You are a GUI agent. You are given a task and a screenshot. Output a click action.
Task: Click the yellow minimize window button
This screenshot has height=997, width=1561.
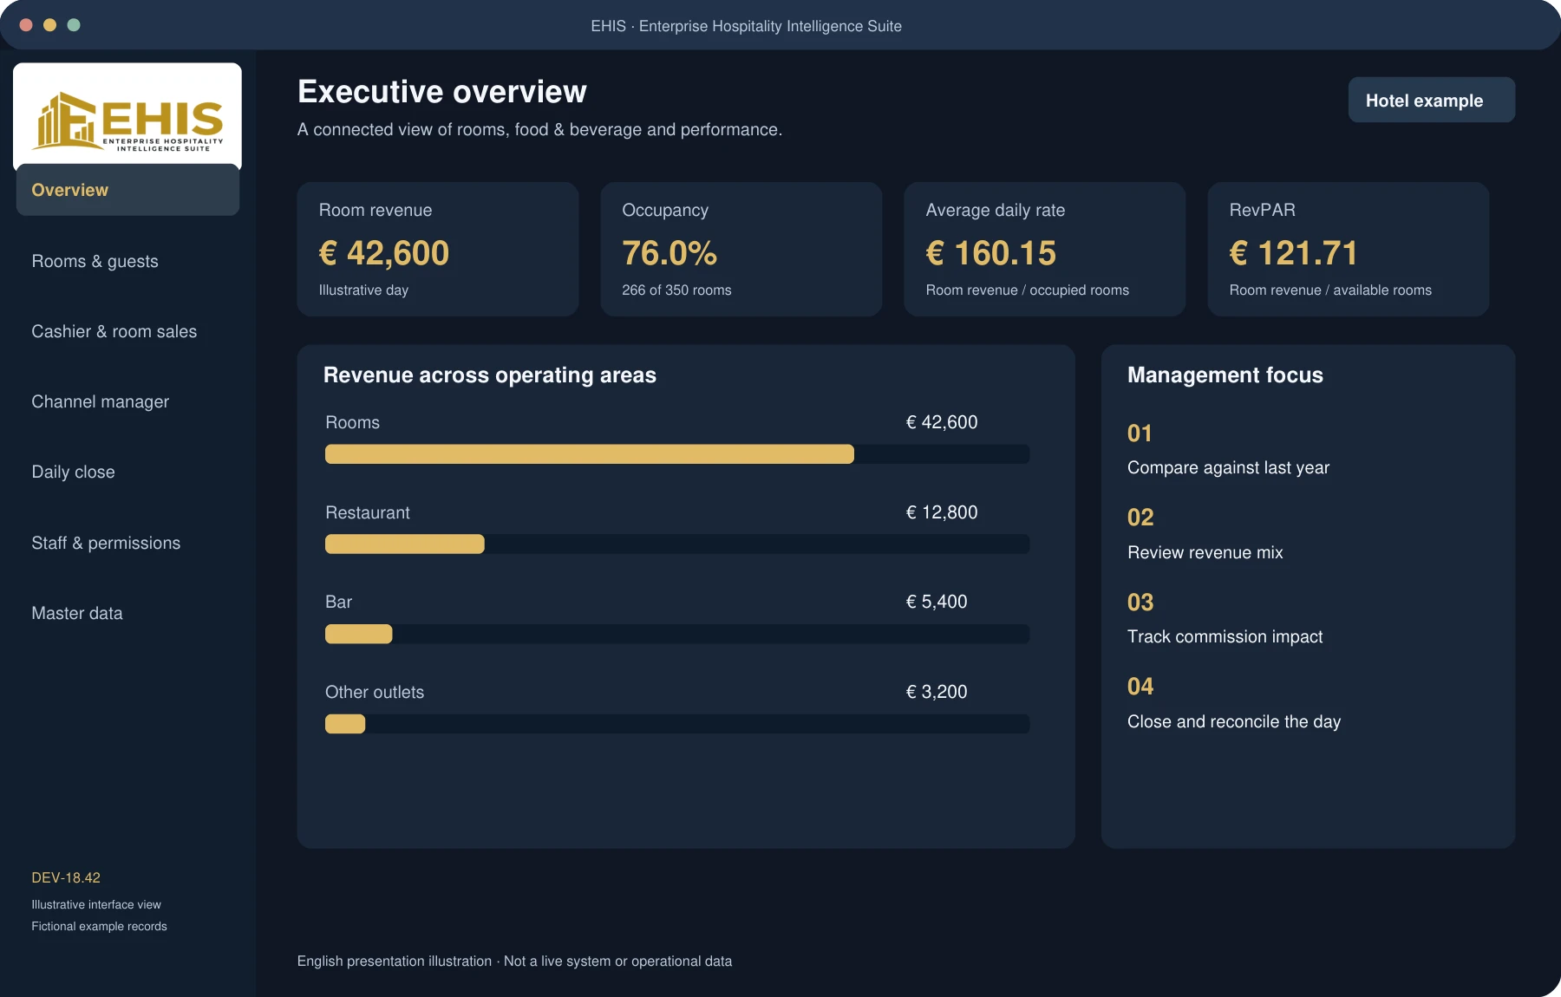click(x=49, y=25)
